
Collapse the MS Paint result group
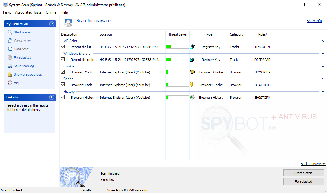(x=323, y=41)
